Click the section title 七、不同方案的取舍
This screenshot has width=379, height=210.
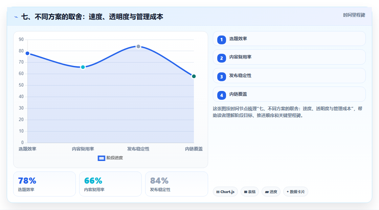92,17
